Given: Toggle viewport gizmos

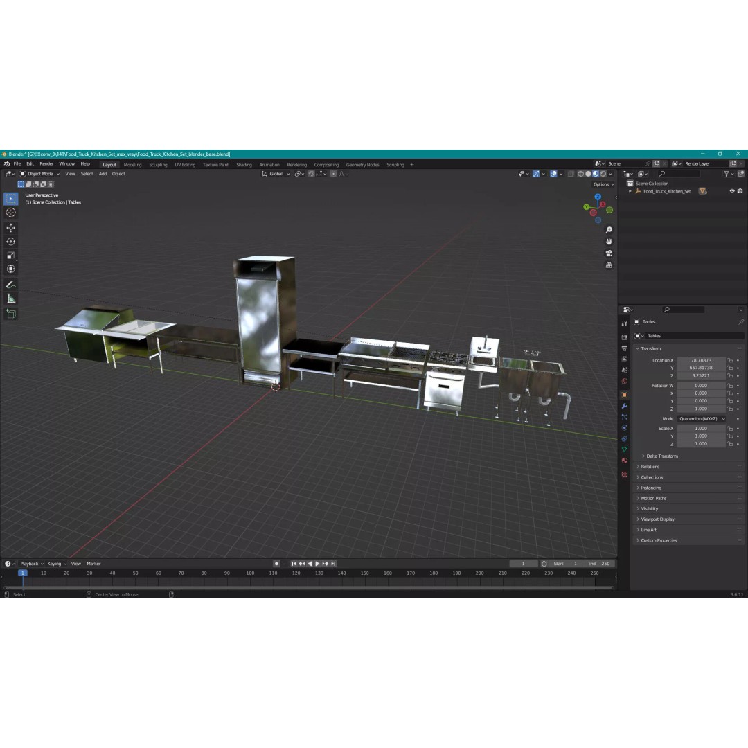Looking at the screenshot, I should (x=535, y=174).
